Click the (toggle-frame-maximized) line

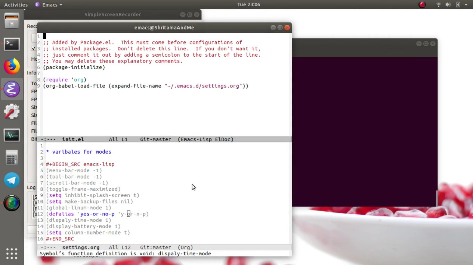click(x=83, y=189)
